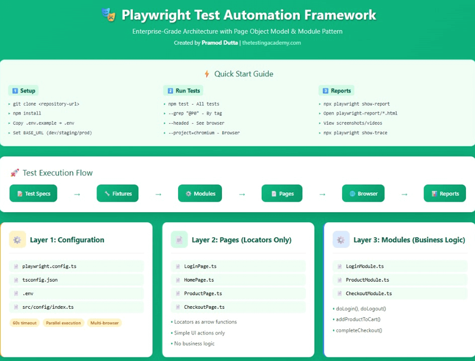
Task: Open the thetestingacademy.com link
Action: [271, 43]
